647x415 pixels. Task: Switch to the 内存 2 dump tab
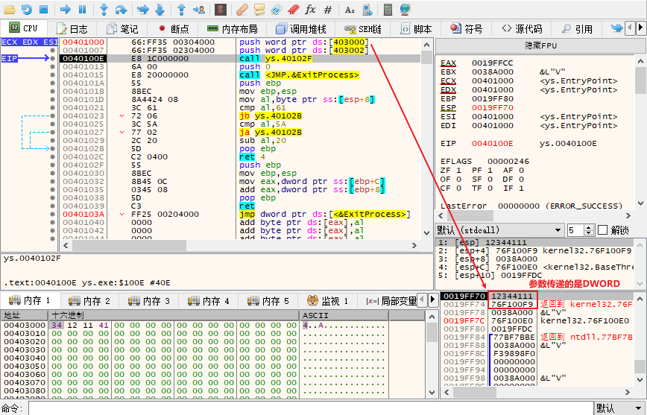89,301
